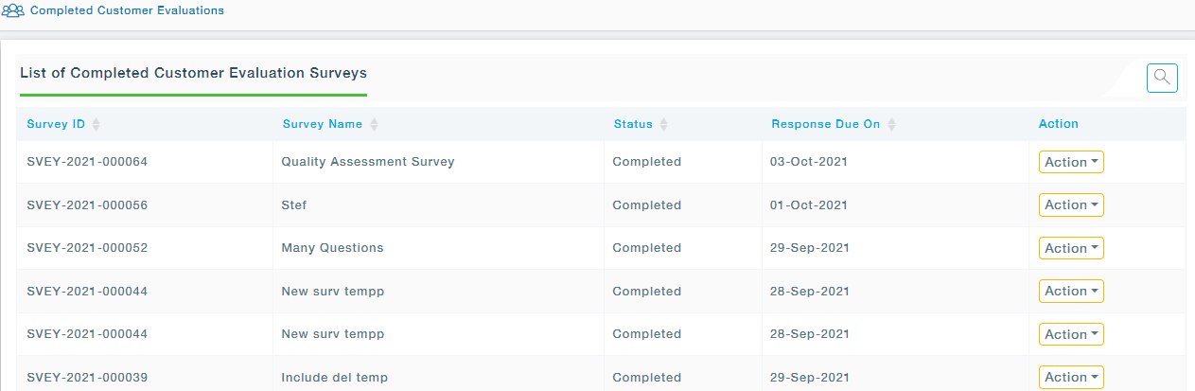Screen dimensions: 1195x391
Task: Sort by Status arrows icon
Action: click(x=663, y=124)
